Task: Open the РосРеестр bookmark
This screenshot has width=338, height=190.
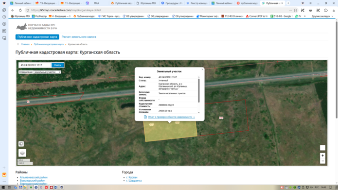Action: click(39, 16)
